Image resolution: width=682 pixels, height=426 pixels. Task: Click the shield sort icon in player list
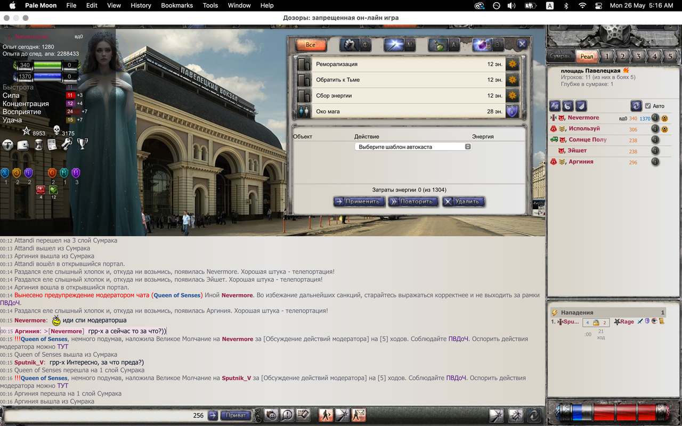tap(581, 105)
